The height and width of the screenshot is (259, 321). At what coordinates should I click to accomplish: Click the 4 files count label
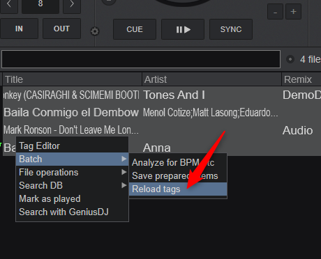pyautogui.click(x=311, y=59)
